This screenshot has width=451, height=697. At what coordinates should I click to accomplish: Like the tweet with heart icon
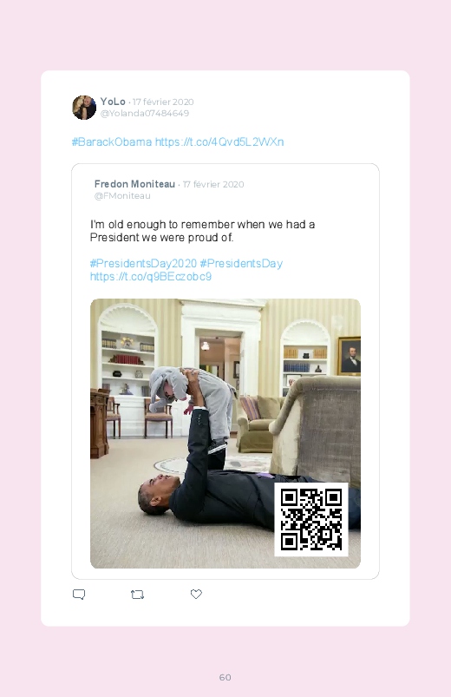point(196,594)
